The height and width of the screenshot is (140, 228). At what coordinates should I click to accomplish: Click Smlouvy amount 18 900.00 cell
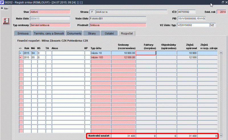123,53
